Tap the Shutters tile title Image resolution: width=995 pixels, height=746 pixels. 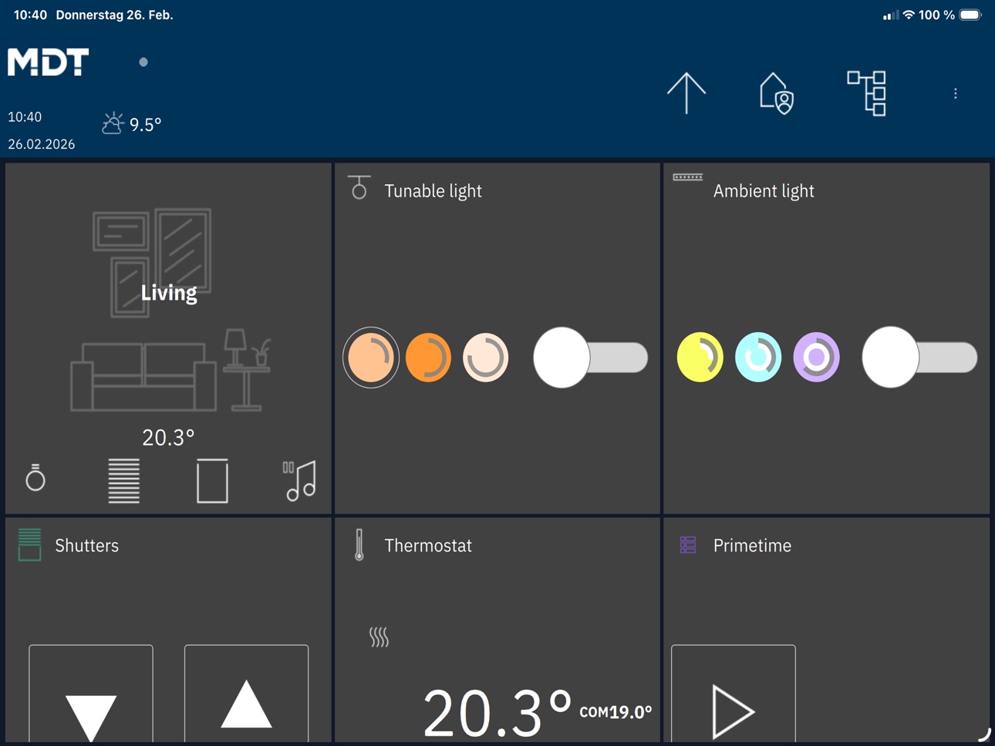point(87,546)
